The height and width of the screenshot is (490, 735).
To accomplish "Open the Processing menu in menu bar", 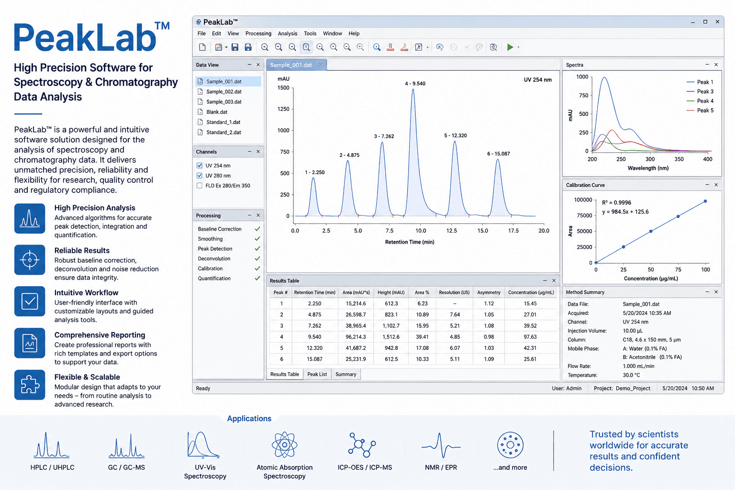I will coord(258,33).
